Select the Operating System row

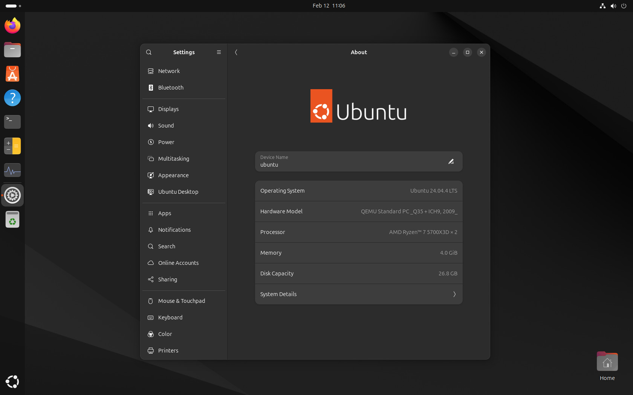pyautogui.click(x=358, y=191)
